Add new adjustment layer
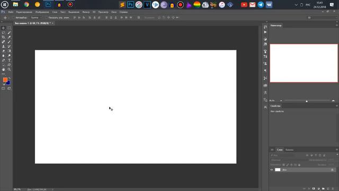The image size is (339, 191). (318, 189)
